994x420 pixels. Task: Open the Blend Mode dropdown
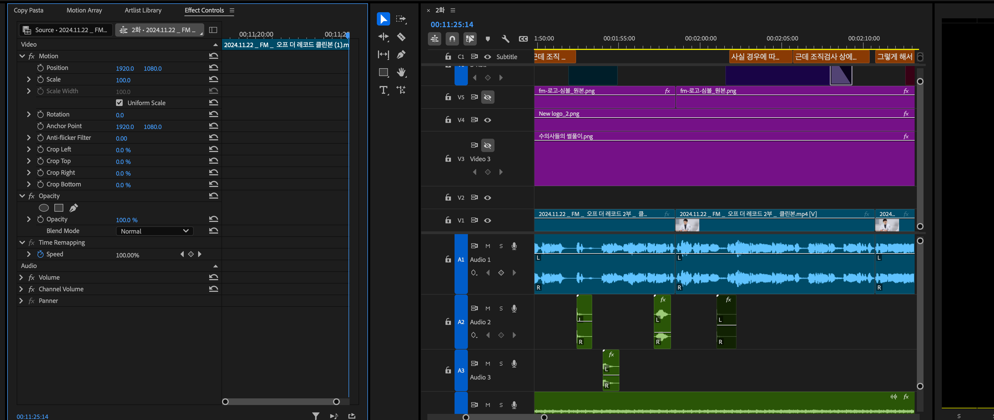pyautogui.click(x=154, y=231)
